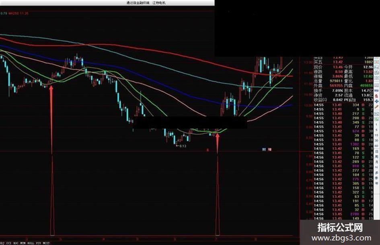Image resolution: width=380 pixels, height=245 pixels.
Task: Select the trade row with volume 674
Action: (x=343, y=131)
